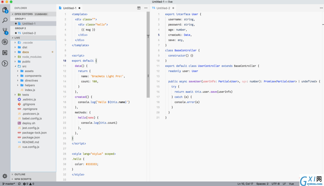Click the 2 UNSAVED badge

click(x=41, y=14)
